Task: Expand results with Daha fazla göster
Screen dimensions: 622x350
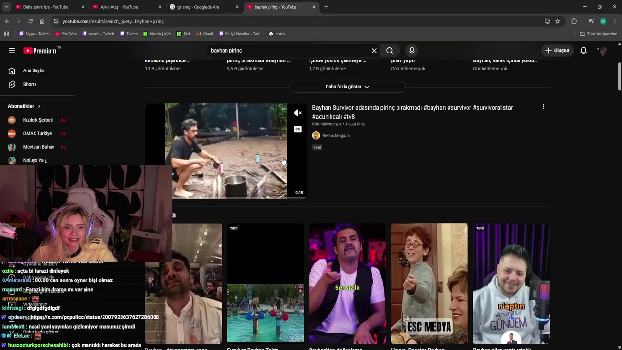Action: 347,87
